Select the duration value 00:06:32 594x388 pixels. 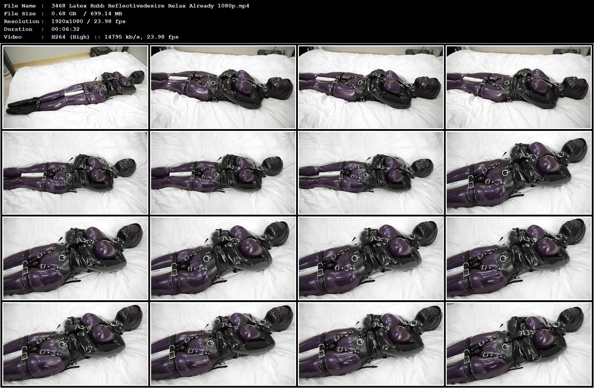pos(65,29)
